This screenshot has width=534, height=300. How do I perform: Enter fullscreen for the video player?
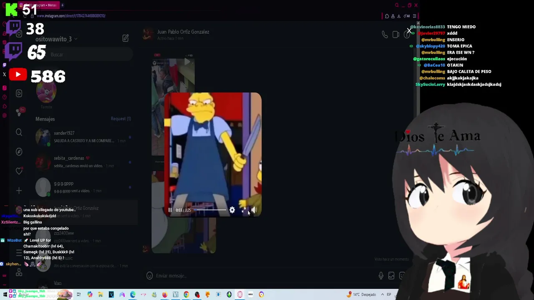244,210
